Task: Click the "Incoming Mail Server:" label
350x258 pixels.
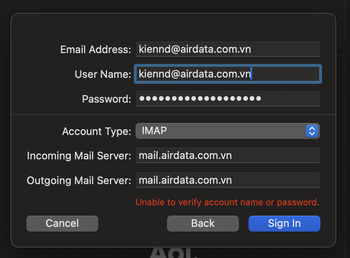Action: pos(79,156)
